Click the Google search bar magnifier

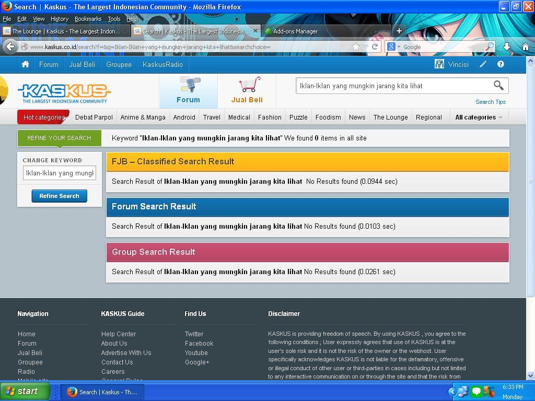pos(489,46)
